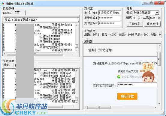Click the browser vertical scrollbar thumb
Image resolution: width=166 pixels, height=116 pixels.
(x=159, y=59)
